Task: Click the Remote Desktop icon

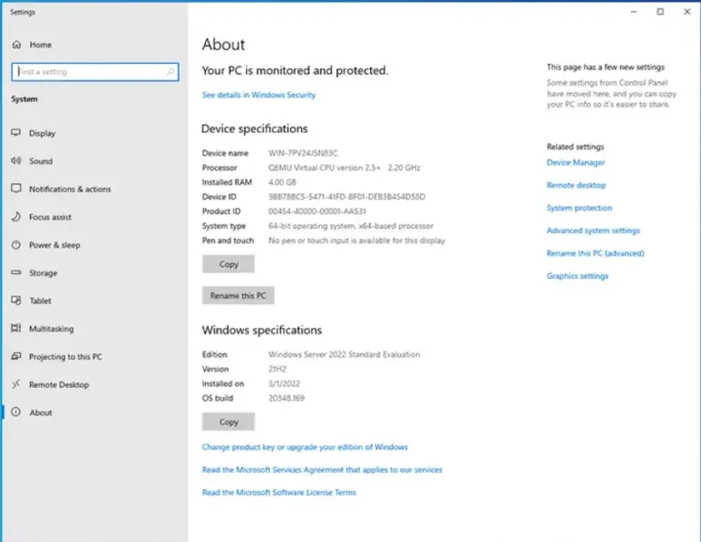Action: coord(16,384)
